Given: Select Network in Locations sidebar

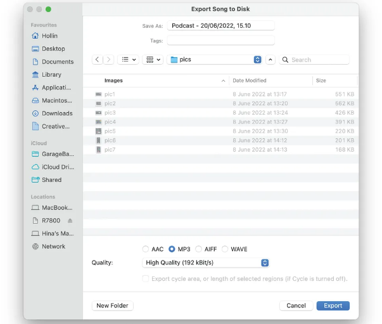Looking at the screenshot, I should tap(53, 247).
